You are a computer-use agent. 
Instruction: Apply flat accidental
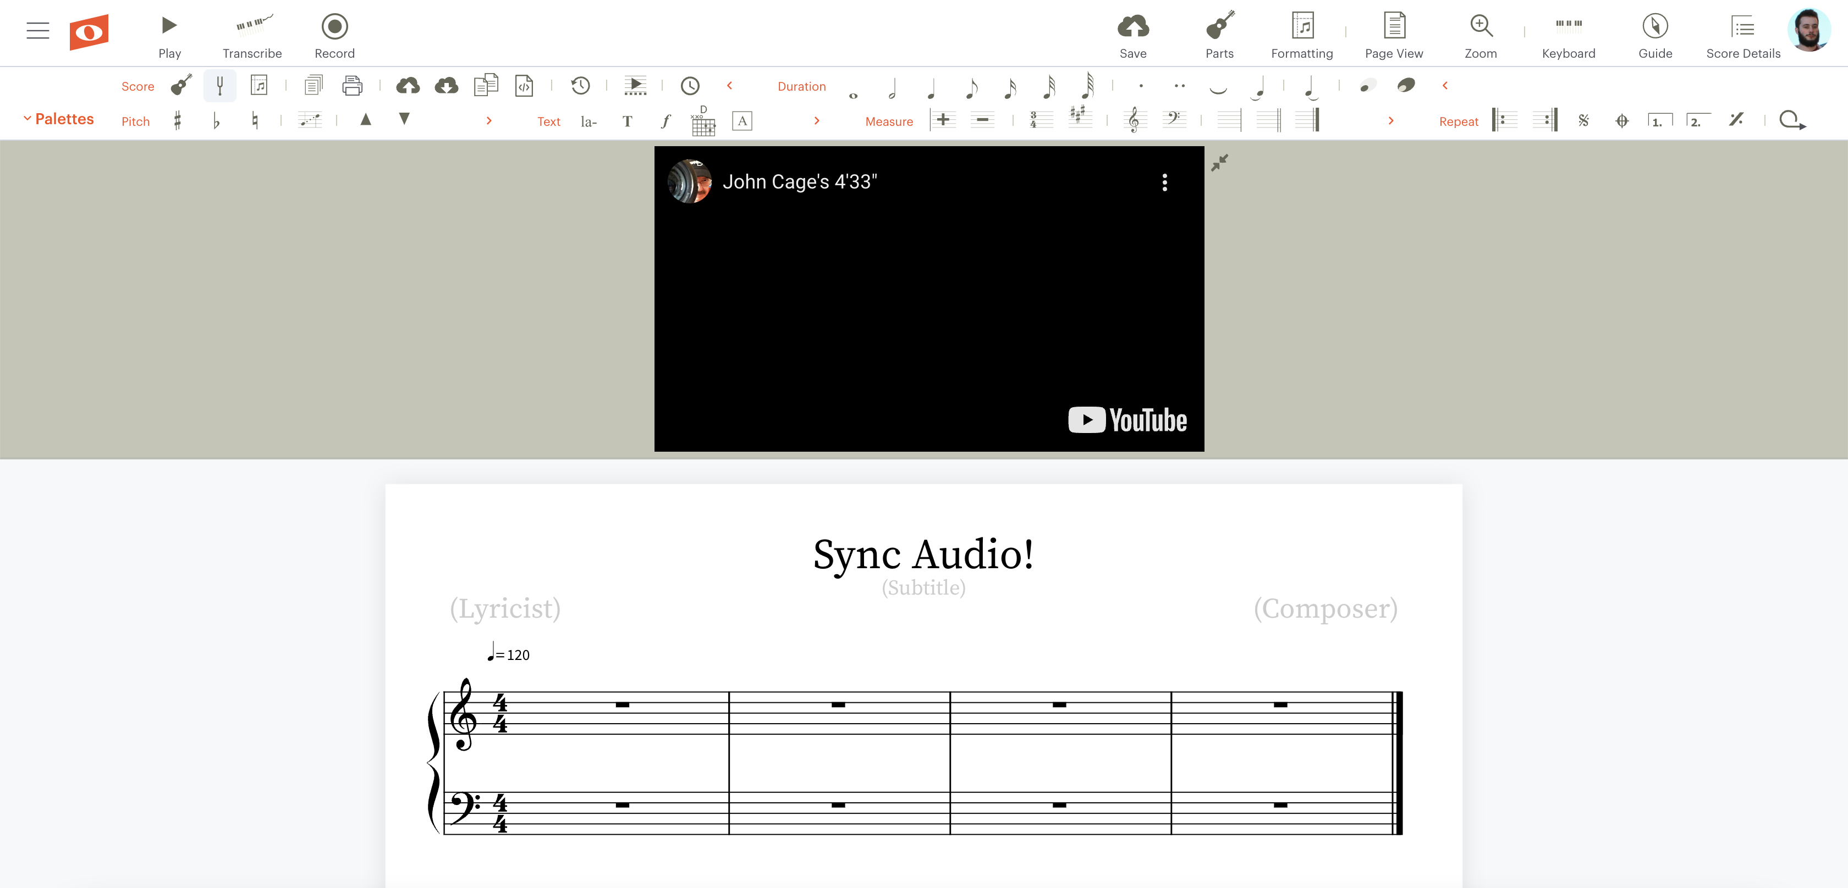tap(216, 120)
